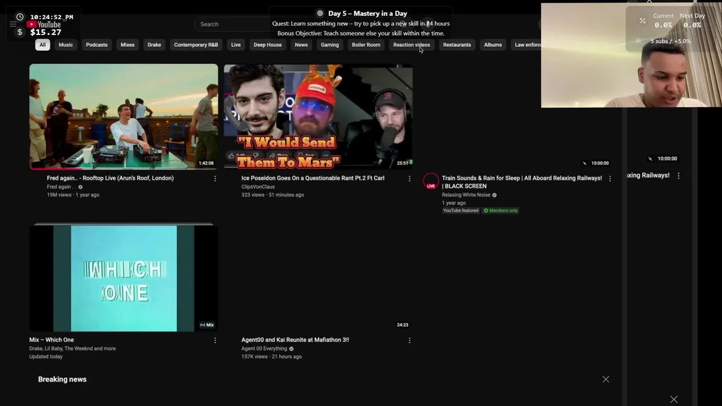Open title 'Agent00 and Kai Reunite at Mafiathon 3'
The height and width of the screenshot is (406, 722).
tap(295, 340)
